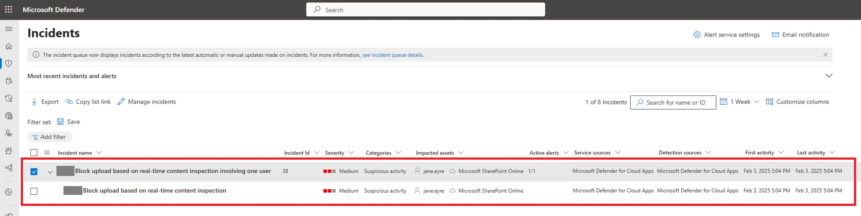Expand Most recent incidents and alerts section
861x216 pixels.
coord(829,76)
